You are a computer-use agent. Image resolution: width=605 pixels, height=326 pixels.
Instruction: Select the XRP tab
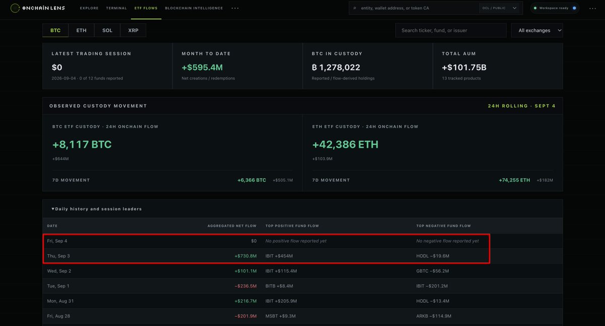point(133,30)
